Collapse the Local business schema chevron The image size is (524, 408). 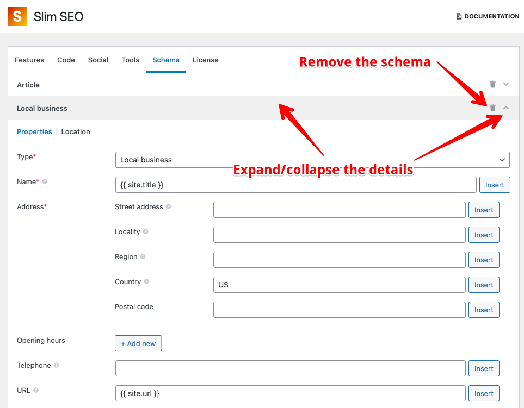[506, 108]
